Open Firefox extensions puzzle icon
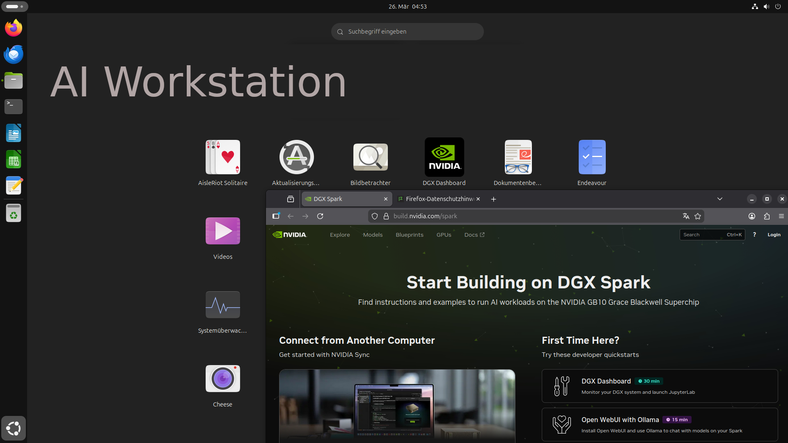The image size is (788, 443). tap(767, 216)
